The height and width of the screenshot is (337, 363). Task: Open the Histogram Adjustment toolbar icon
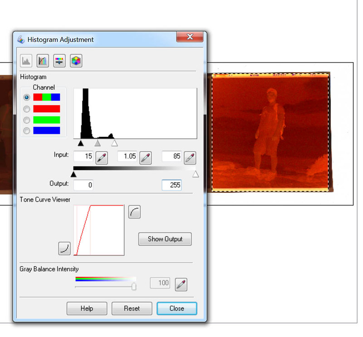click(x=26, y=61)
